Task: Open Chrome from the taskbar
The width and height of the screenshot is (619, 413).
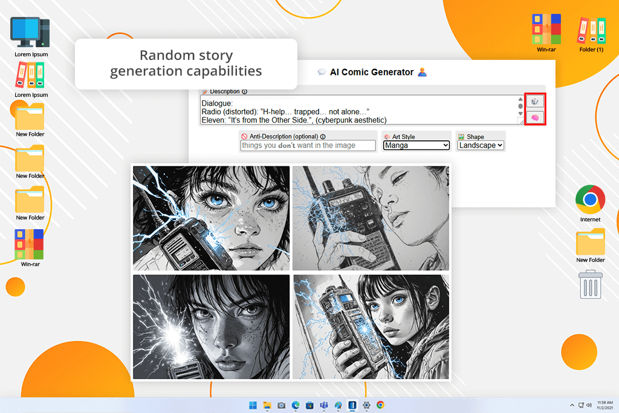Action: tap(380, 405)
